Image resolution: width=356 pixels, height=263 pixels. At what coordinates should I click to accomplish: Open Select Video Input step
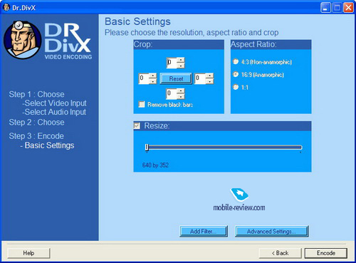coord(54,103)
